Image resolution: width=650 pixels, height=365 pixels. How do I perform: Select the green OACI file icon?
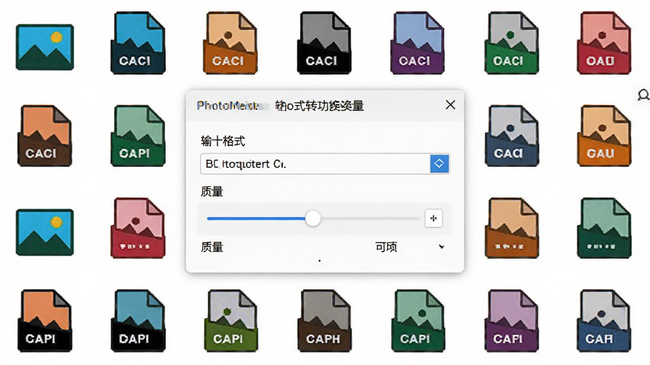coord(512,43)
